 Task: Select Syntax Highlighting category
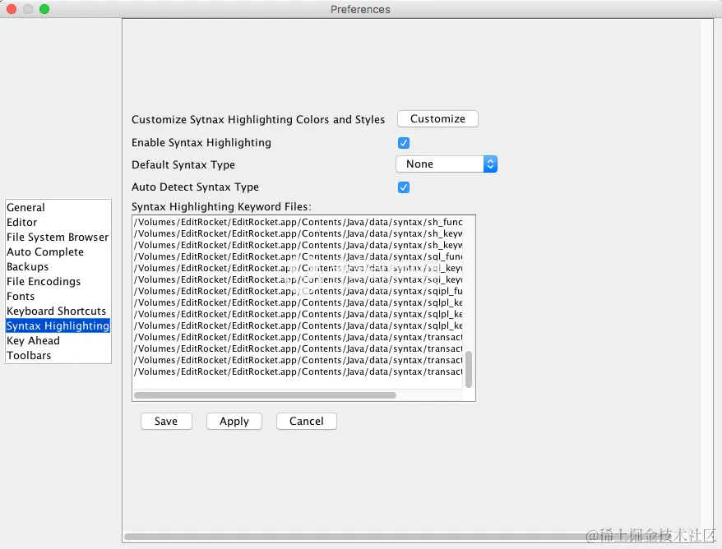[58, 325]
